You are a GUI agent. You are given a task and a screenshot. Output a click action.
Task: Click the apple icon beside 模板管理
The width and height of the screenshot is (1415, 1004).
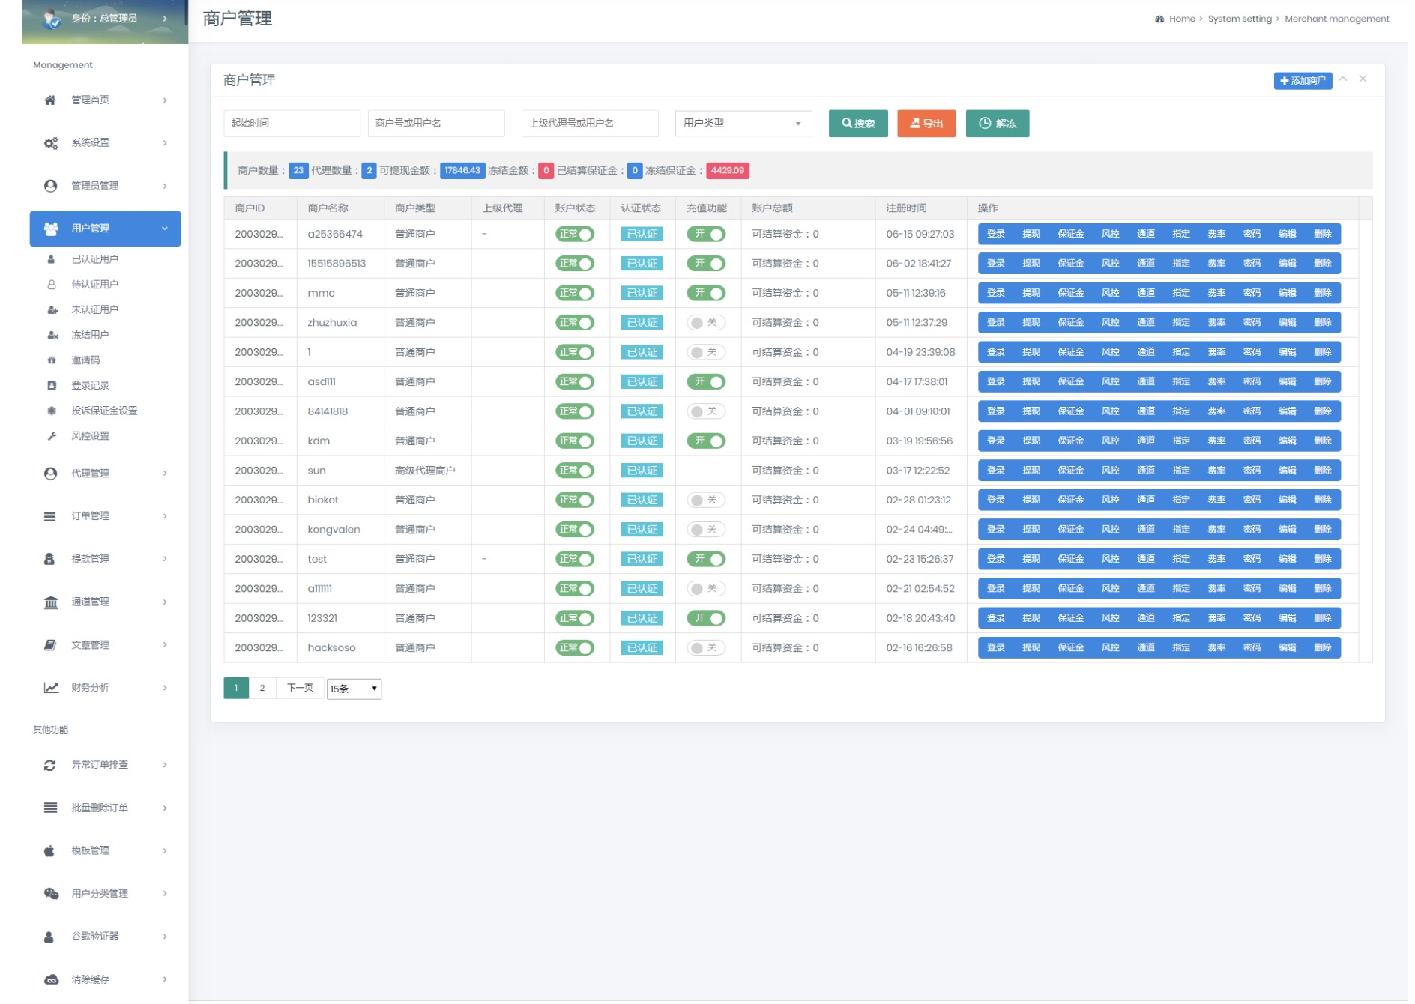[49, 850]
